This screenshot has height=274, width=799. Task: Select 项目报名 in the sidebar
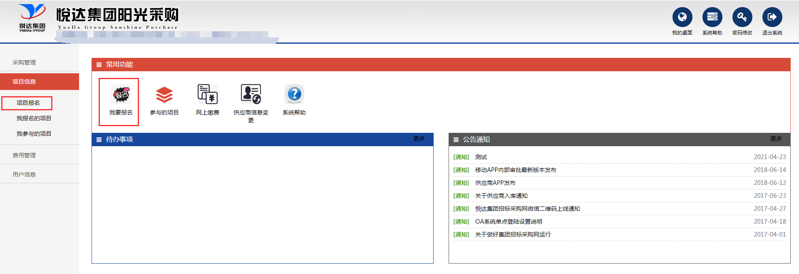28,103
